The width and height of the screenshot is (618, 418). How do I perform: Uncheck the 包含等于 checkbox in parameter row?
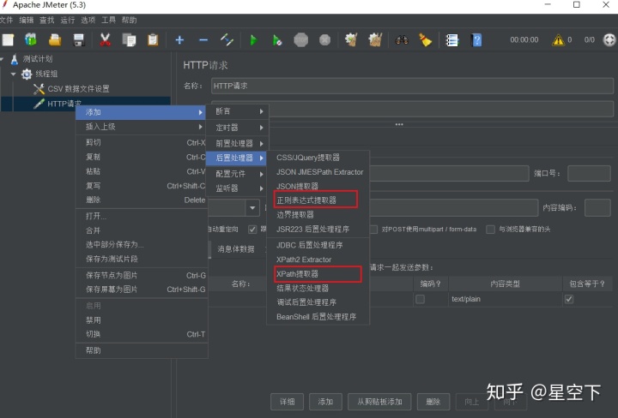pos(569,299)
